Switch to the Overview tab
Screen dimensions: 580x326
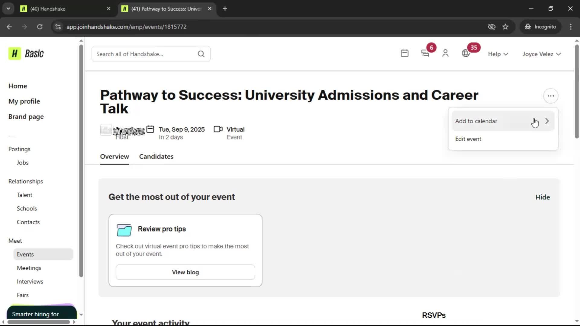(114, 156)
